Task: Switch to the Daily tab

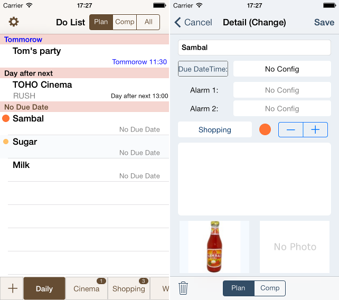Action: tap(44, 288)
